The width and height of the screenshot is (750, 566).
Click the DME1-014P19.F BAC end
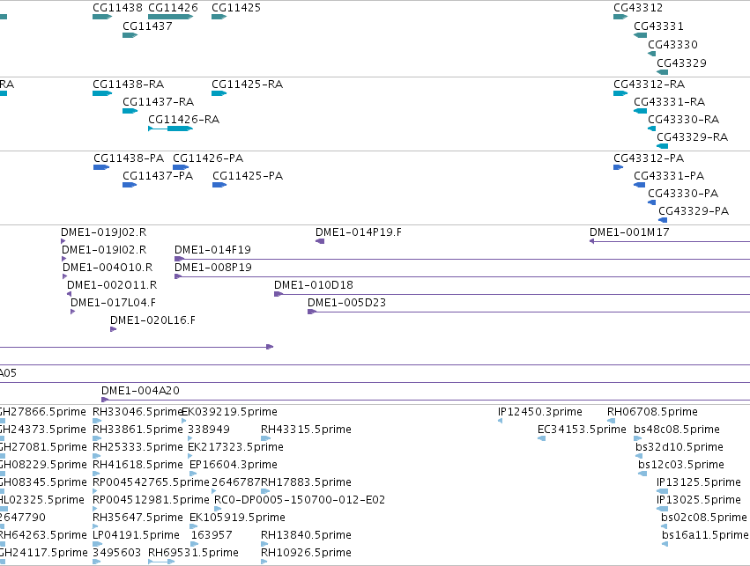coord(320,241)
